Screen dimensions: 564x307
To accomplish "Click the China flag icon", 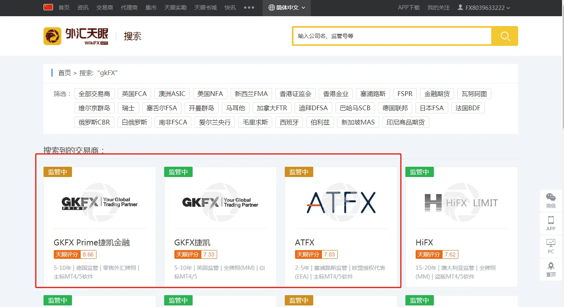I will [48, 7].
